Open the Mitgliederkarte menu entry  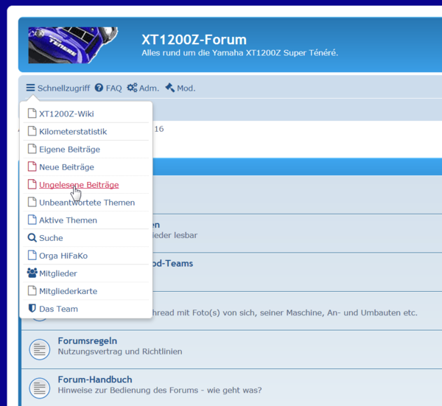coord(68,291)
